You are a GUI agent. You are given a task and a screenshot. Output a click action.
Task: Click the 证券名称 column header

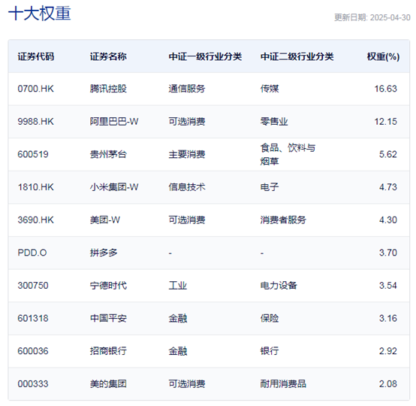[x=108, y=56]
